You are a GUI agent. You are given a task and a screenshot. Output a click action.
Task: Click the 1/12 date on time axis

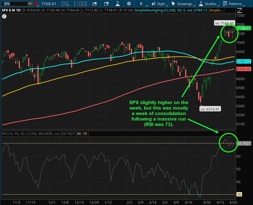point(108,202)
